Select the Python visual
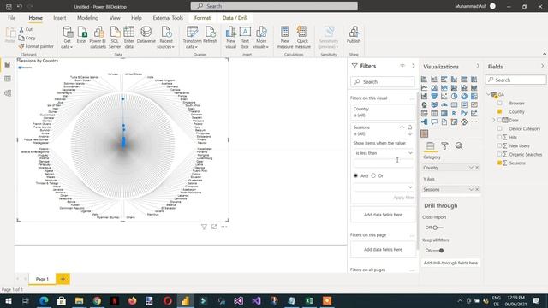This screenshot has width=548, height=308. [x=464, y=113]
